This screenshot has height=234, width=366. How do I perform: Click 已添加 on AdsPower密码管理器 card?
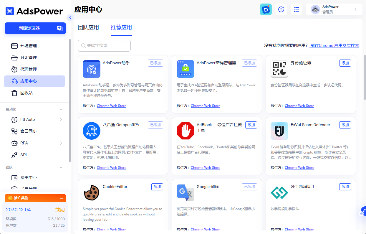(249, 63)
